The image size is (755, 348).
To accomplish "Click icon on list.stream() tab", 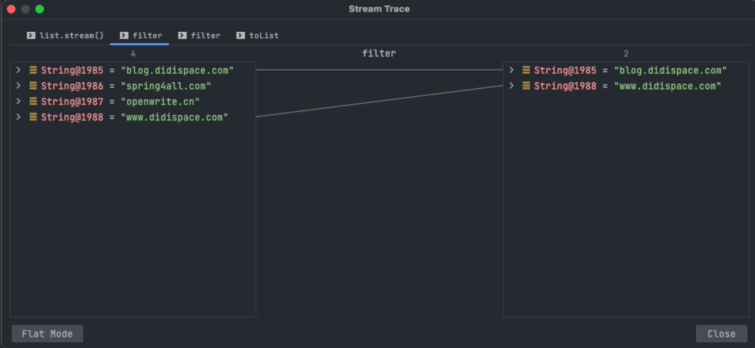I will (x=31, y=35).
